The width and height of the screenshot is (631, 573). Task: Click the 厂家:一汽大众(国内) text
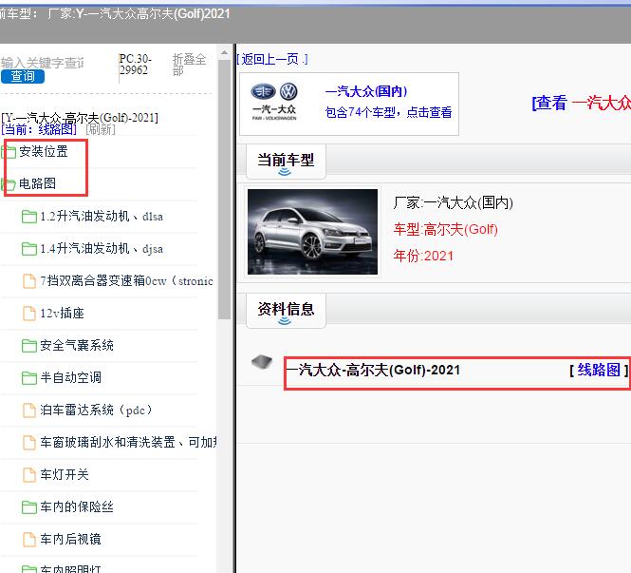pos(454,202)
